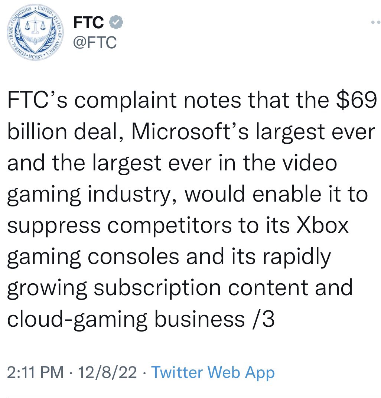Viewport: 381px width, 398px height.
Task: Click the word "subscription" in the tweet
Action: [157, 288]
